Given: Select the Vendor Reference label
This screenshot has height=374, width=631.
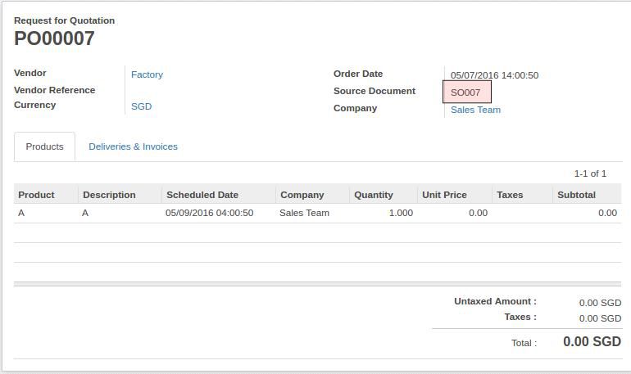Looking at the screenshot, I should [x=54, y=90].
